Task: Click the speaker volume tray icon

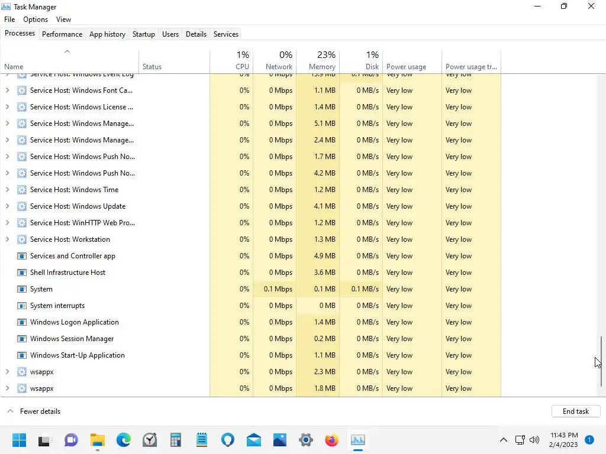Action: point(534,440)
